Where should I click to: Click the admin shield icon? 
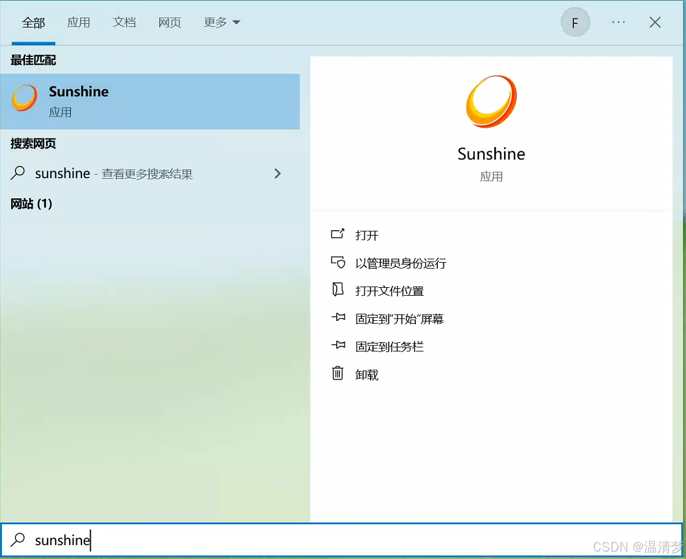(337, 262)
